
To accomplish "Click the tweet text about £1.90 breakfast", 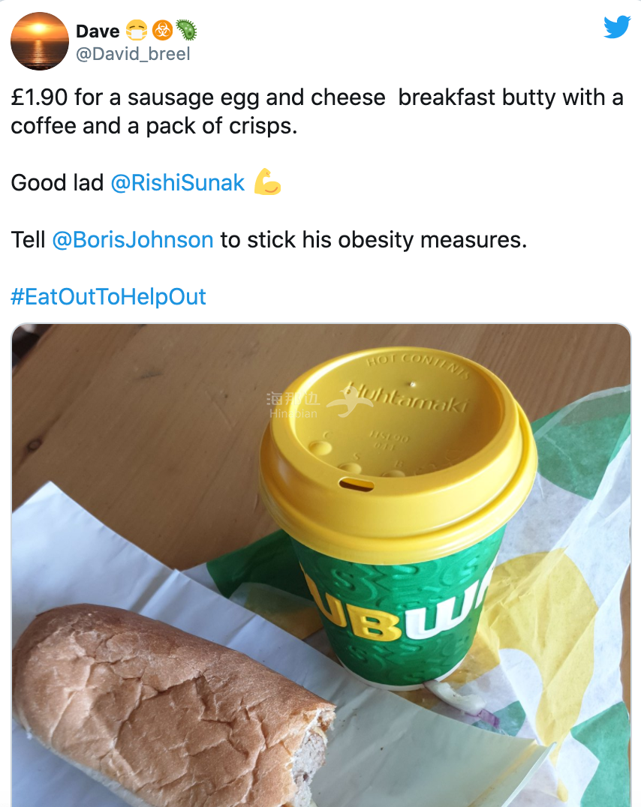I will (x=317, y=112).
